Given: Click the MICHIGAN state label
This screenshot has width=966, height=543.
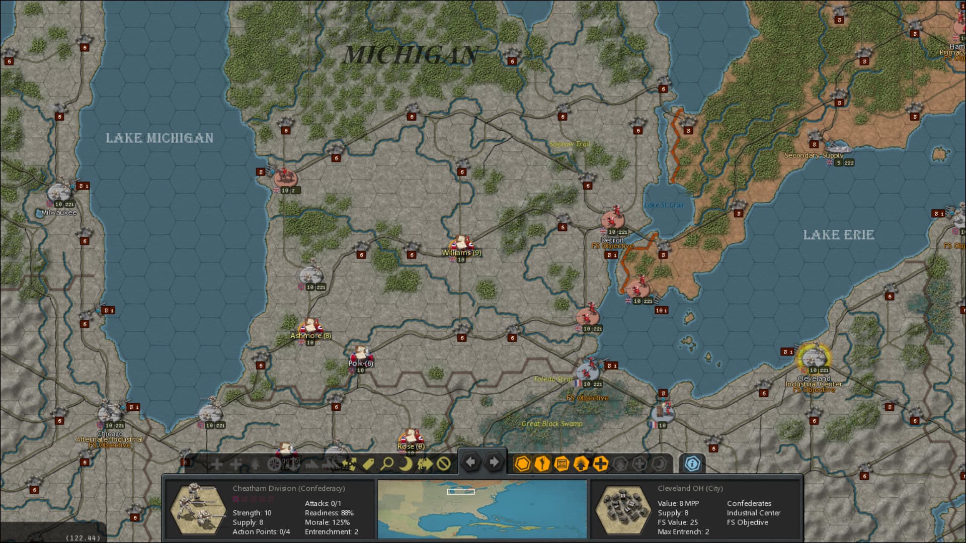Looking at the screenshot, I should 411,55.
